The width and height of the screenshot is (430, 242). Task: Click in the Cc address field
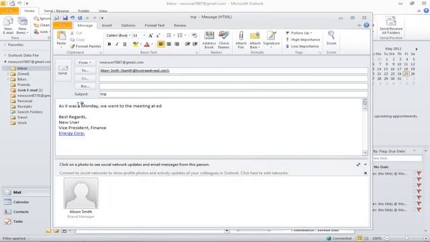point(233,79)
